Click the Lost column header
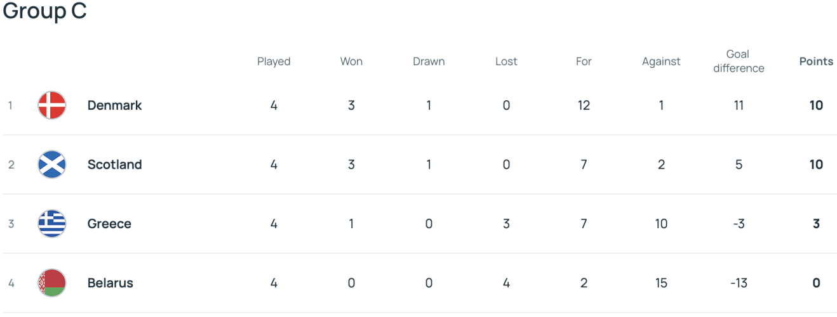 [x=506, y=61]
